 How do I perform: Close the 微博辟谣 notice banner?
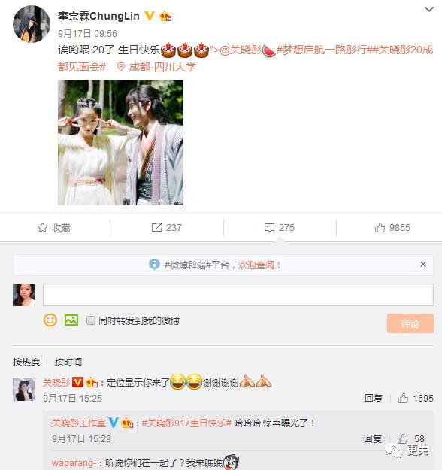pyautogui.click(x=423, y=265)
